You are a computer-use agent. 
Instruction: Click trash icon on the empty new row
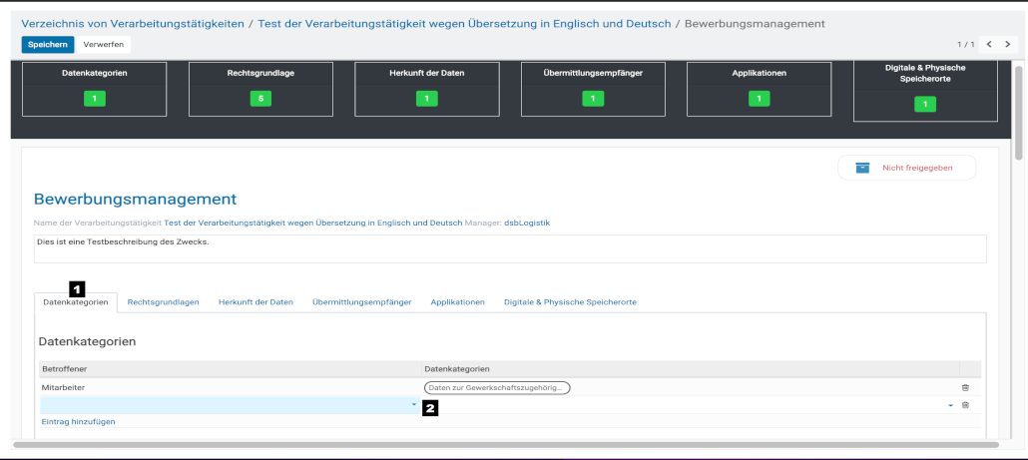pos(964,405)
